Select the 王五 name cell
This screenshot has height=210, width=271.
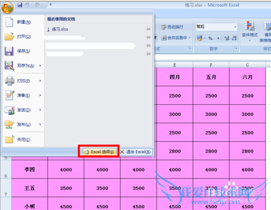point(30,188)
